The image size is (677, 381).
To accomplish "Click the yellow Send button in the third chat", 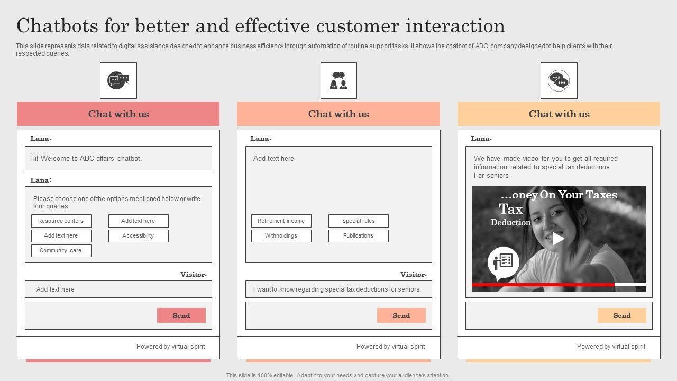I will click(621, 315).
